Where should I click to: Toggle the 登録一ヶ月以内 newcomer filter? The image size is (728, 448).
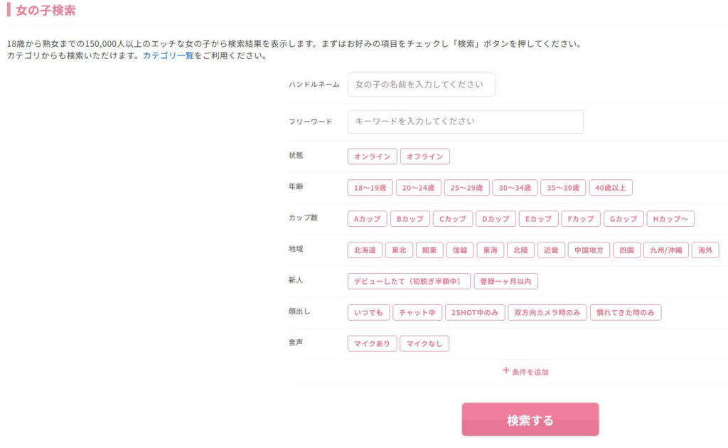pos(505,282)
